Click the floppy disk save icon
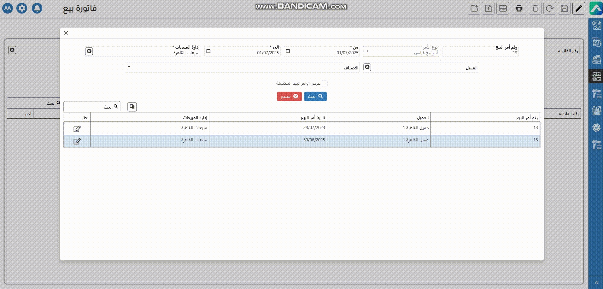 [x=564, y=9]
